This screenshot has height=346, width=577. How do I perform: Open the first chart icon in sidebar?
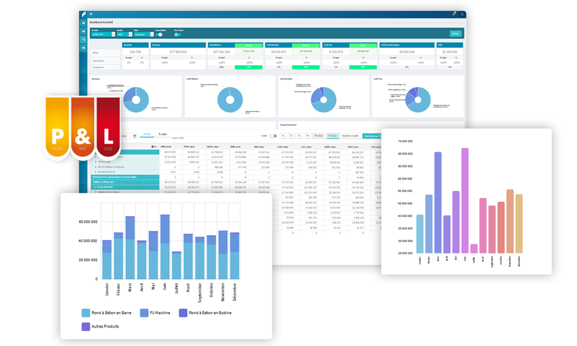coord(84,24)
